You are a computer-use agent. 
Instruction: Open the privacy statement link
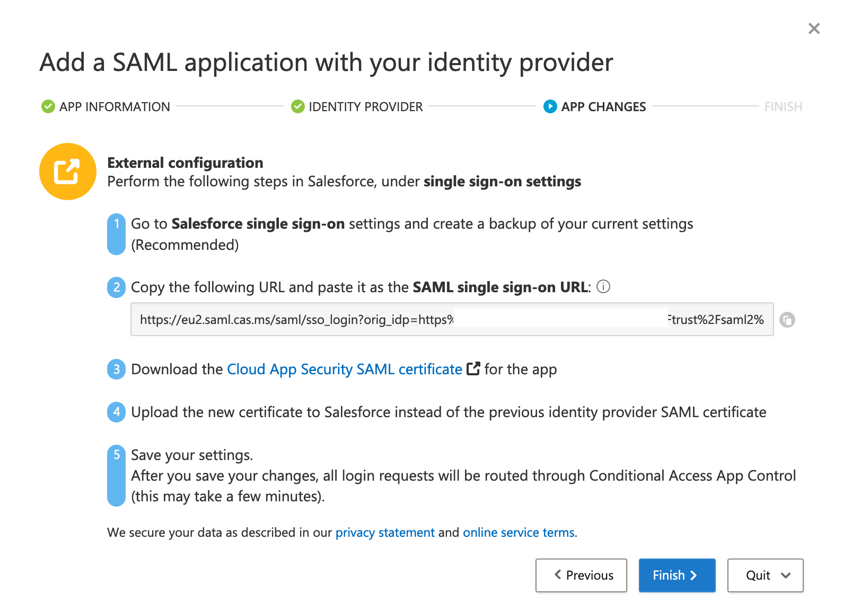click(385, 533)
